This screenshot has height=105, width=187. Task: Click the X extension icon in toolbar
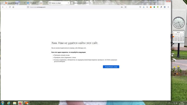coord(161,7)
